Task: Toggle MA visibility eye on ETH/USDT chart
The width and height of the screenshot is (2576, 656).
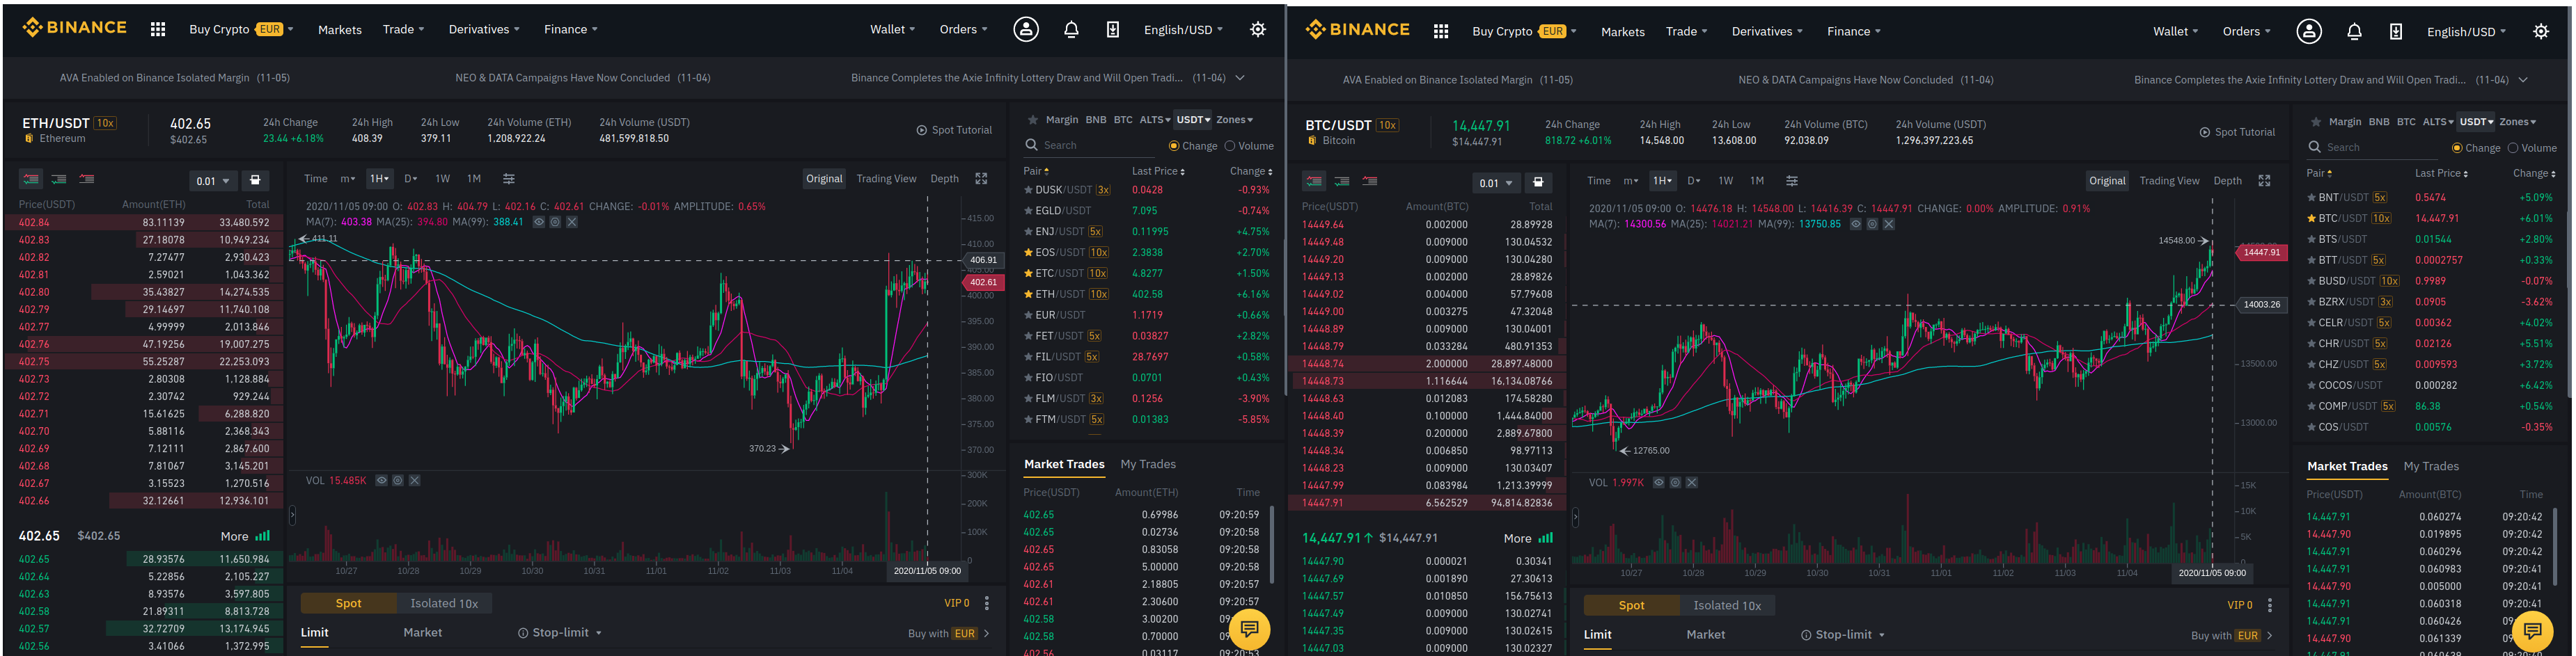Action: click(x=539, y=222)
